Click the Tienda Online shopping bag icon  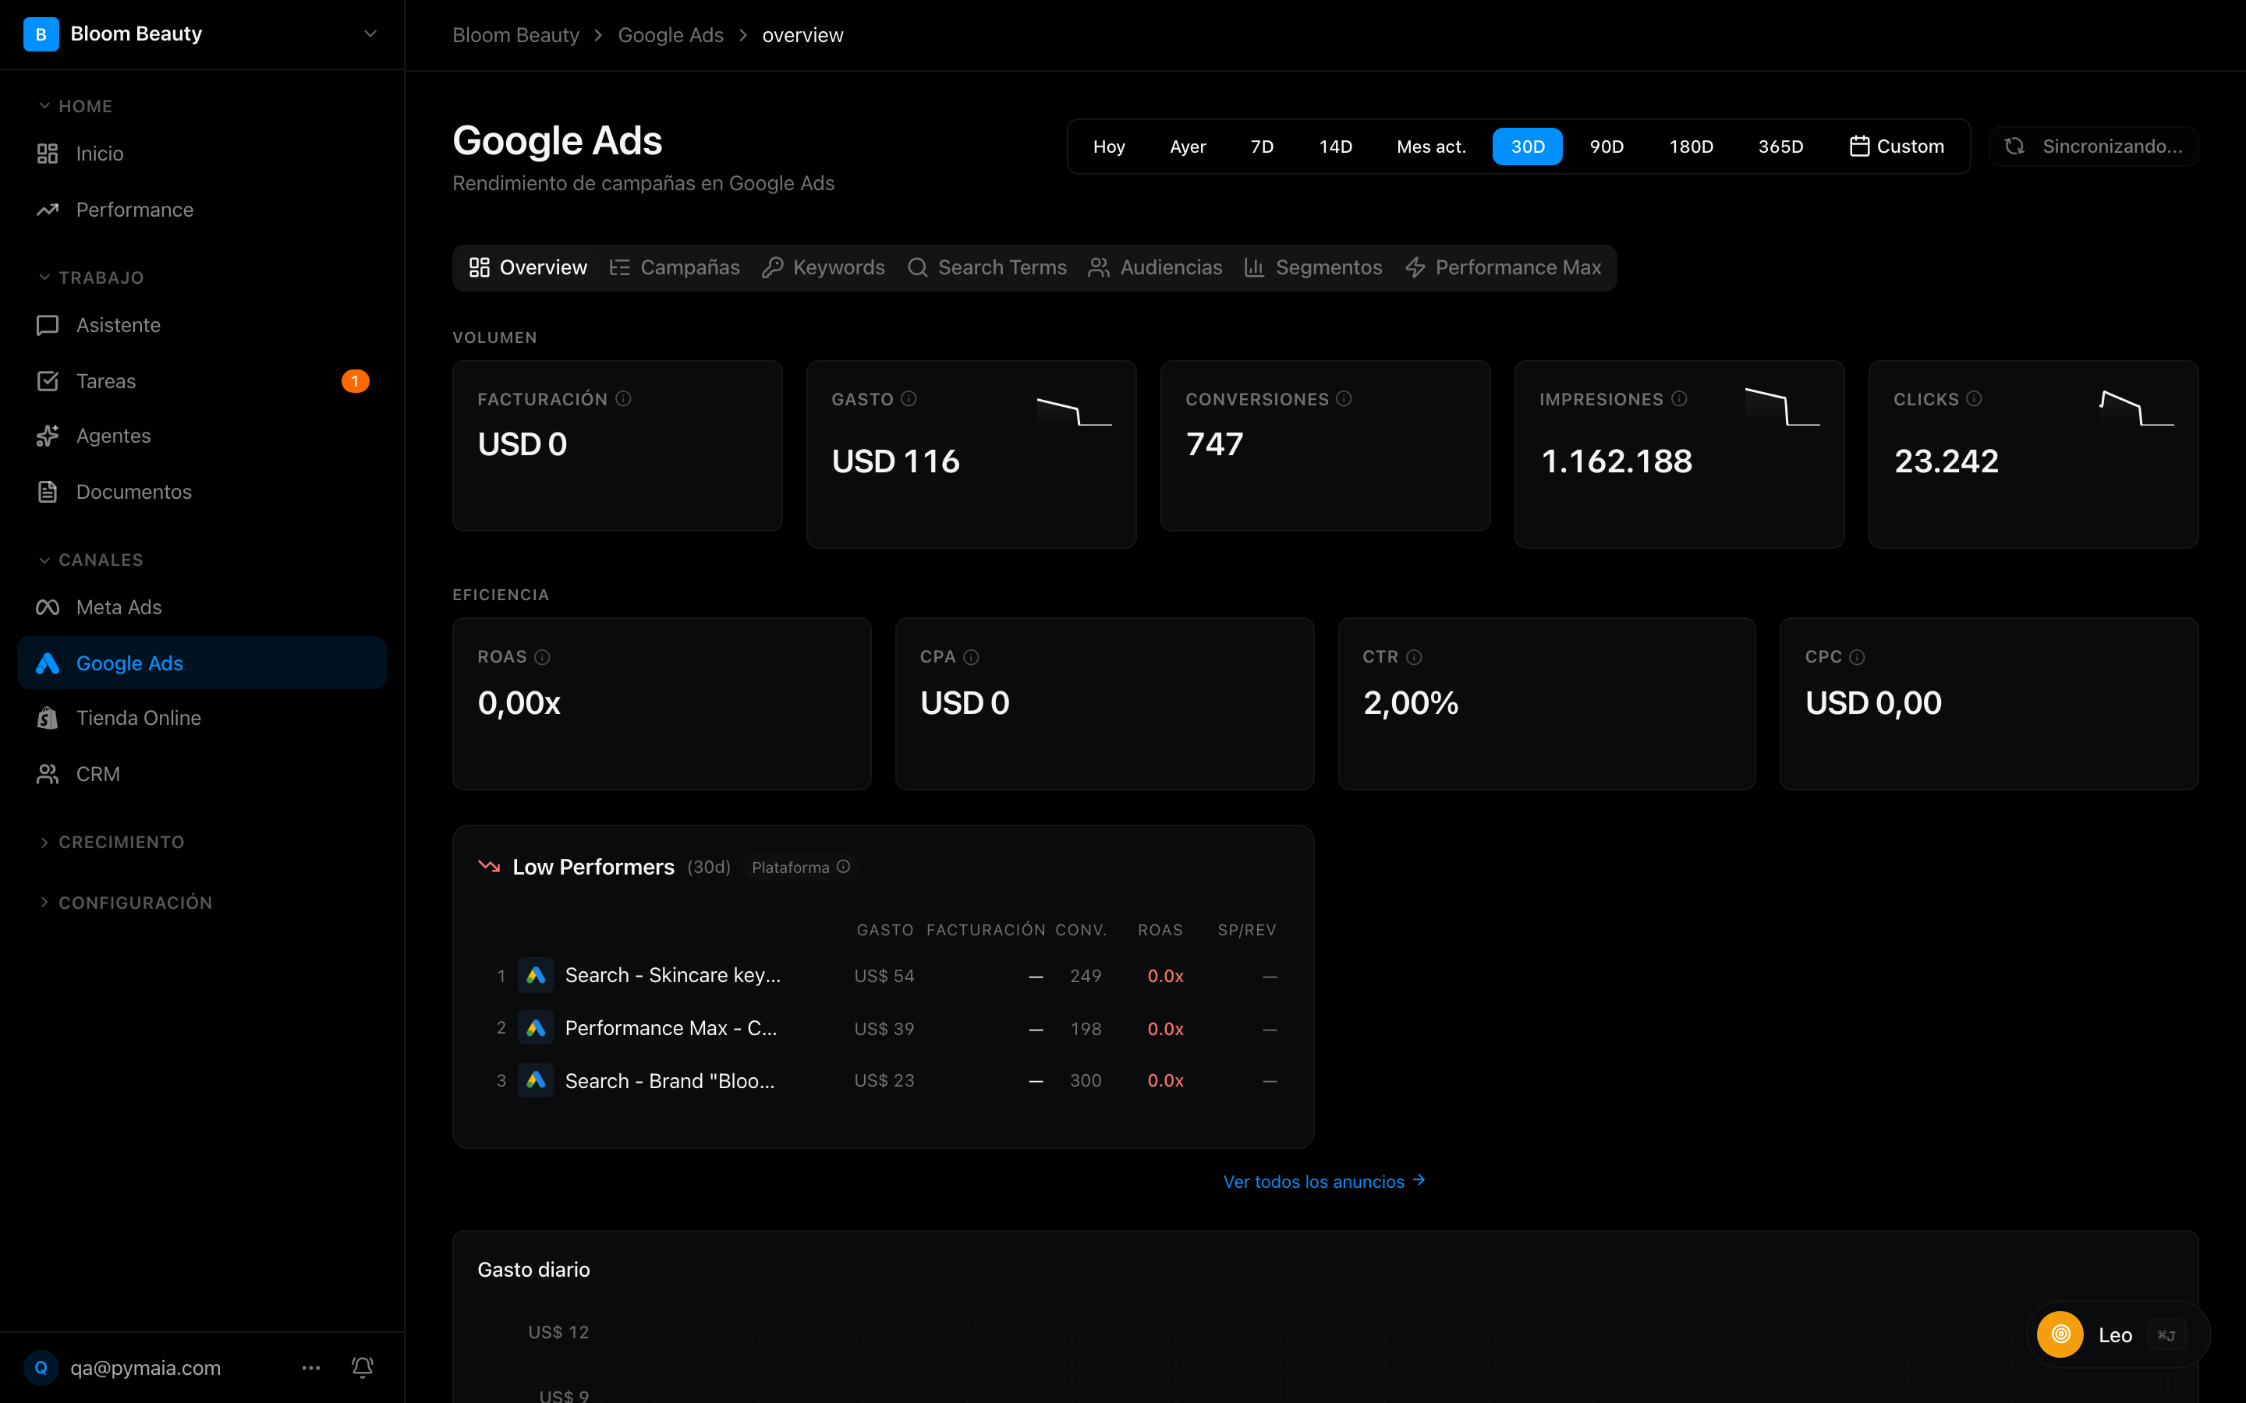(48, 718)
